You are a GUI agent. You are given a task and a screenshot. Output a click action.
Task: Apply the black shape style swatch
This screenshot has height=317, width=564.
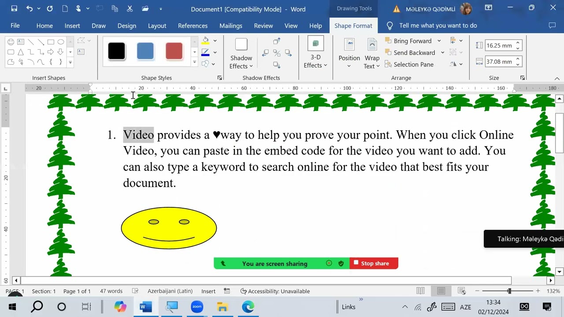[117, 52]
